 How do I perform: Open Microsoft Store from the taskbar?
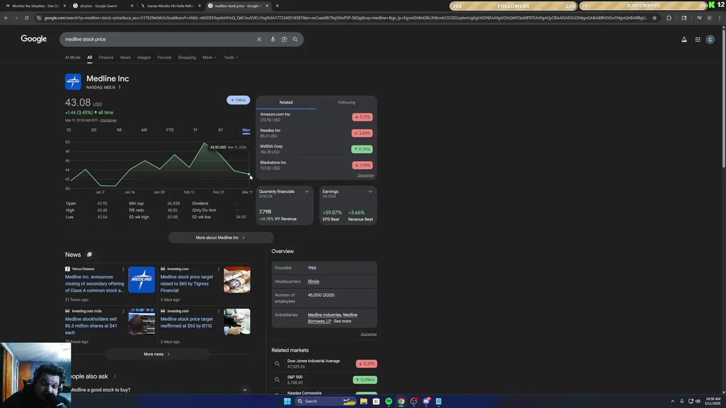point(376,401)
